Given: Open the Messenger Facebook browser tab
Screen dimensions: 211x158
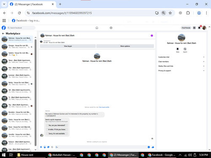Looking at the screenshot, I should point(32,4).
